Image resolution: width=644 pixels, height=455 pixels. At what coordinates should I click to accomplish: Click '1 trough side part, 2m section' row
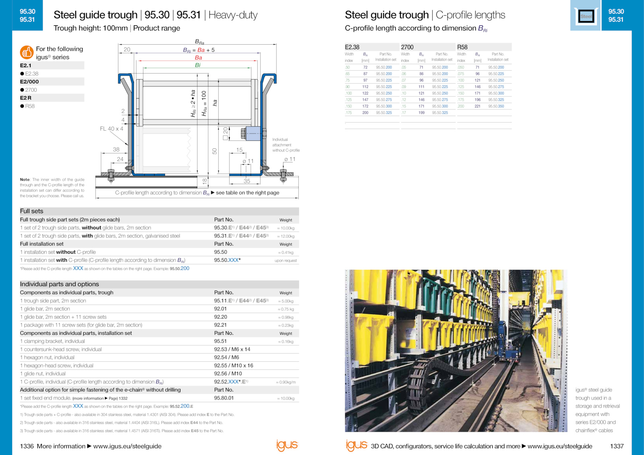[x=159, y=301]
